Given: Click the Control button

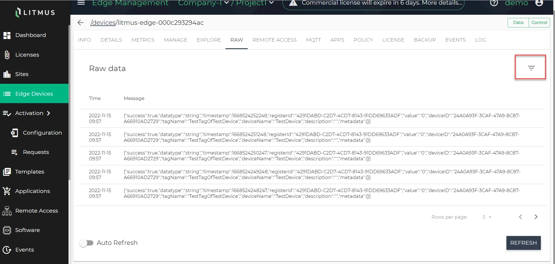Looking at the screenshot, I should click(x=539, y=23).
